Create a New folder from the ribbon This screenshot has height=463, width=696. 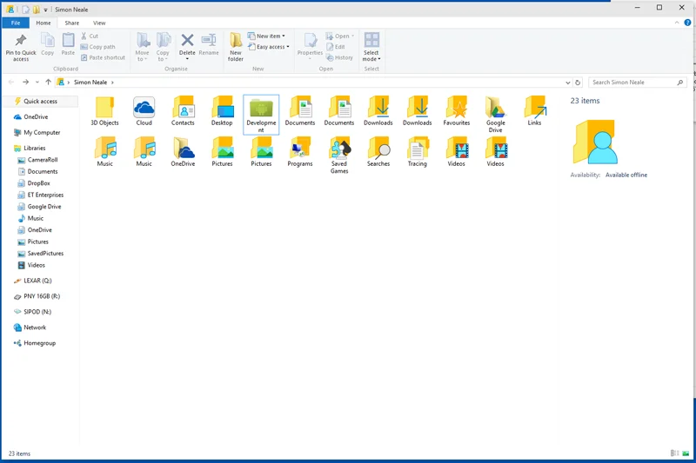coord(236,47)
